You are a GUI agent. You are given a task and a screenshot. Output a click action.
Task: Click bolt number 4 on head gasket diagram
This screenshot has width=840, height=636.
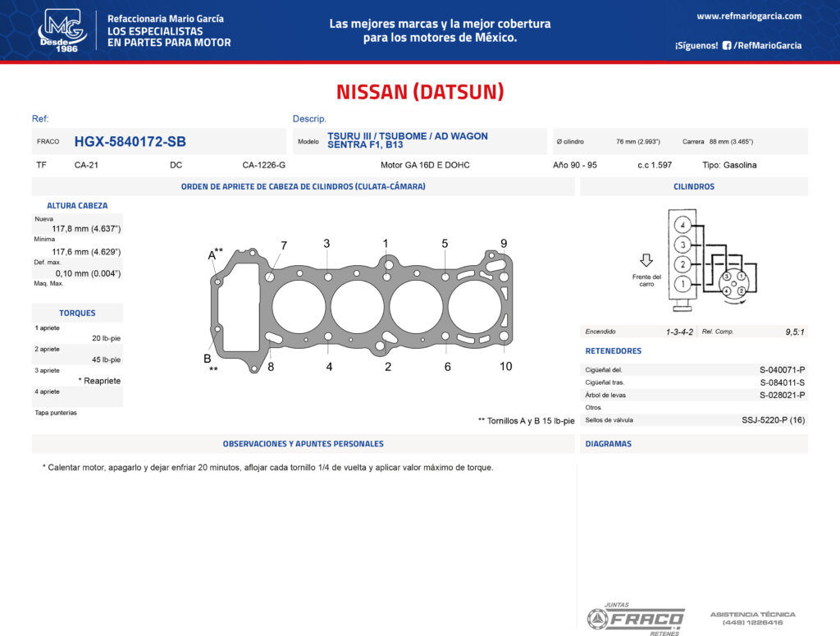(329, 367)
